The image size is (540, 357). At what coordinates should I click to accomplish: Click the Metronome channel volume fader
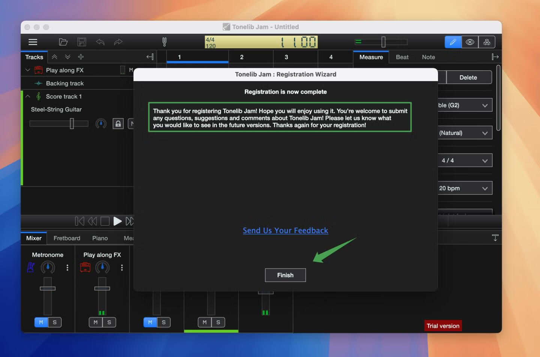click(x=48, y=296)
